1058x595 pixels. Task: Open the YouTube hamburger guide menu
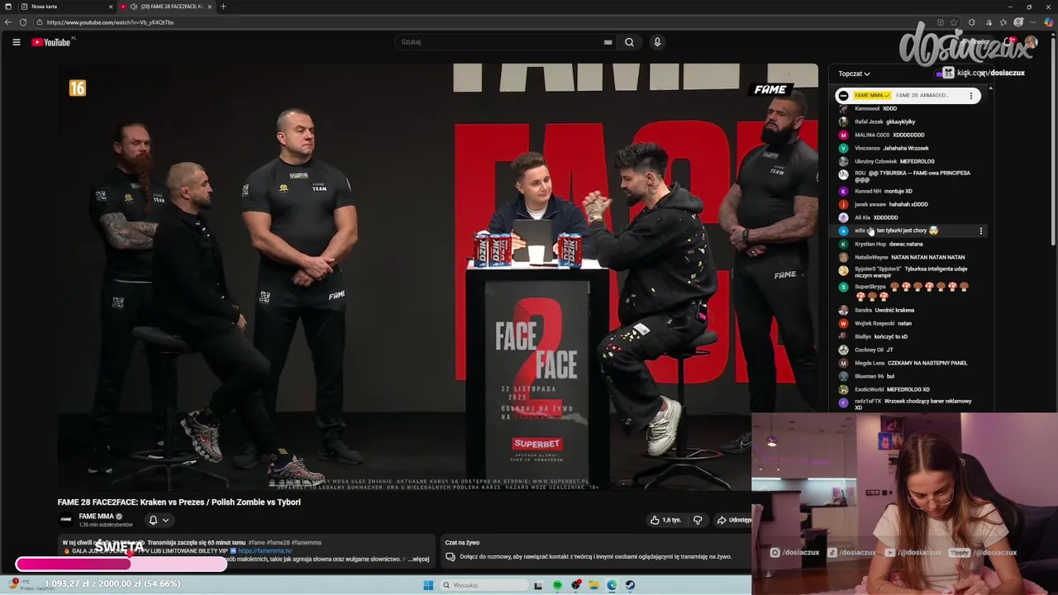click(16, 42)
